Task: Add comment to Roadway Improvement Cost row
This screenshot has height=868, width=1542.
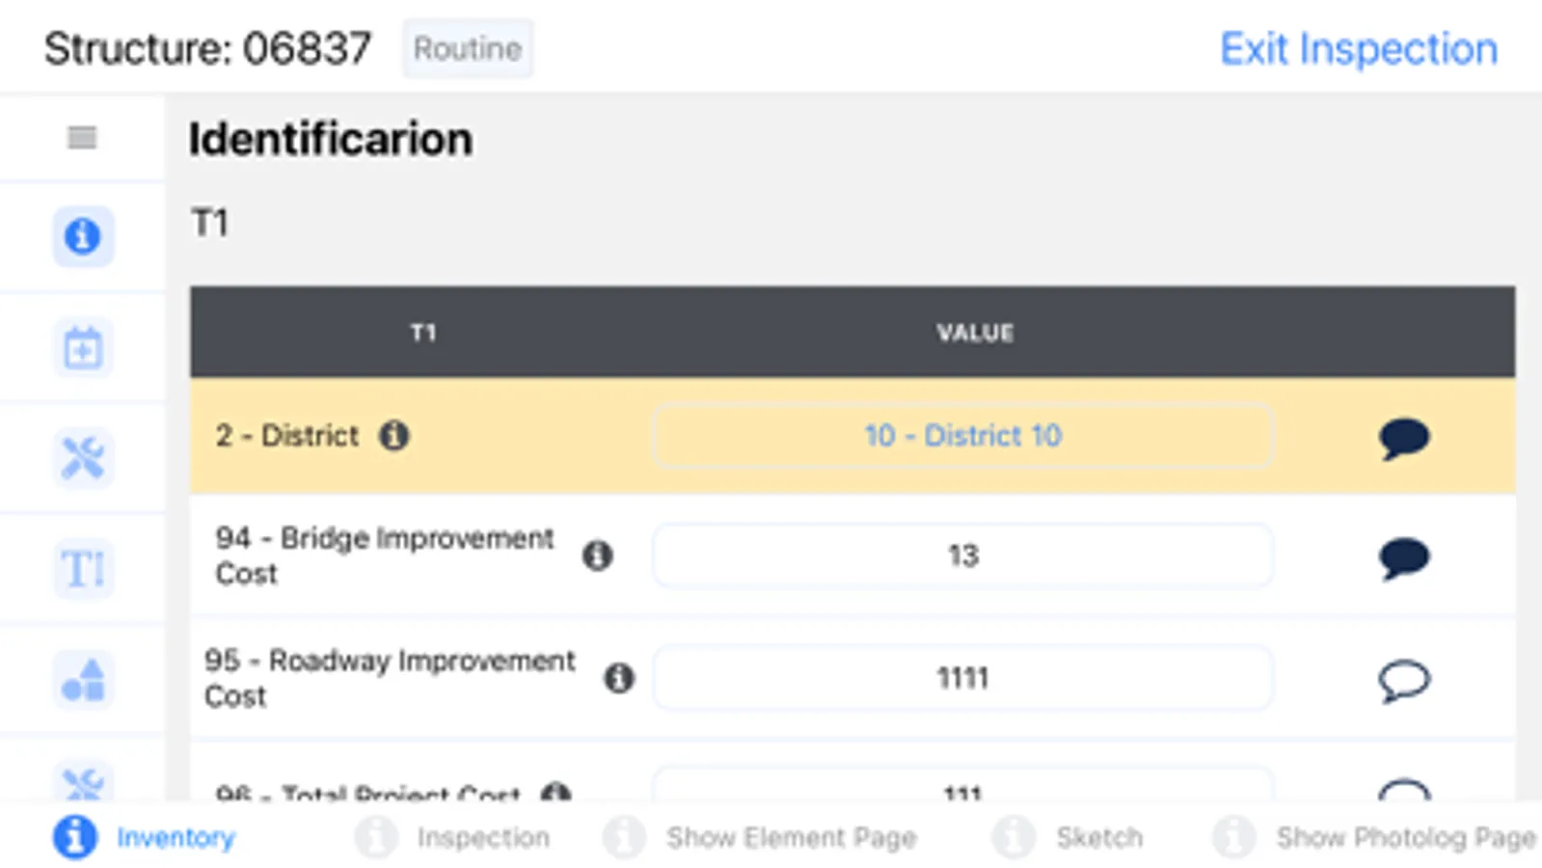Action: pyautogui.click(x=1404, y=681)
